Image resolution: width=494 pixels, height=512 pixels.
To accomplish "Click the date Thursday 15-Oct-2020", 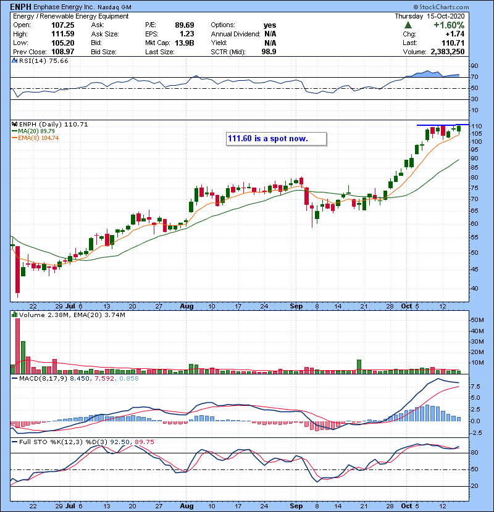I will (x=430, y=16).
